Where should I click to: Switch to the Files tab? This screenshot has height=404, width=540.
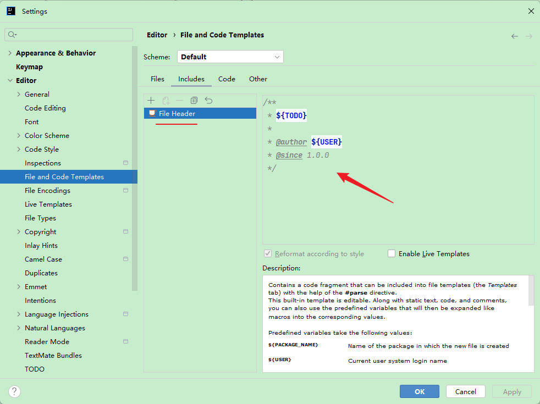tap(157, 79)
